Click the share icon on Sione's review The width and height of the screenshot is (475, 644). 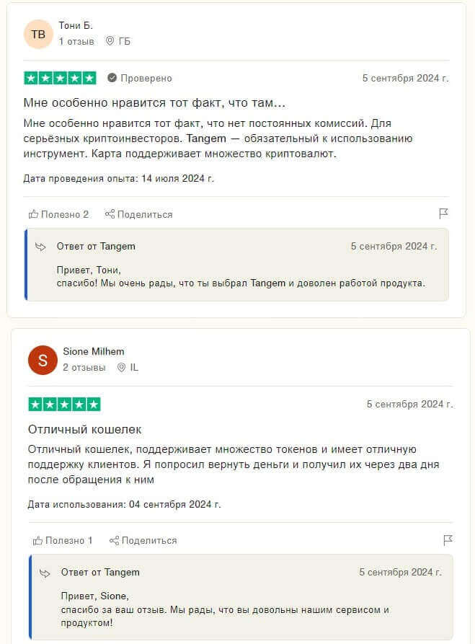[114, 540]
